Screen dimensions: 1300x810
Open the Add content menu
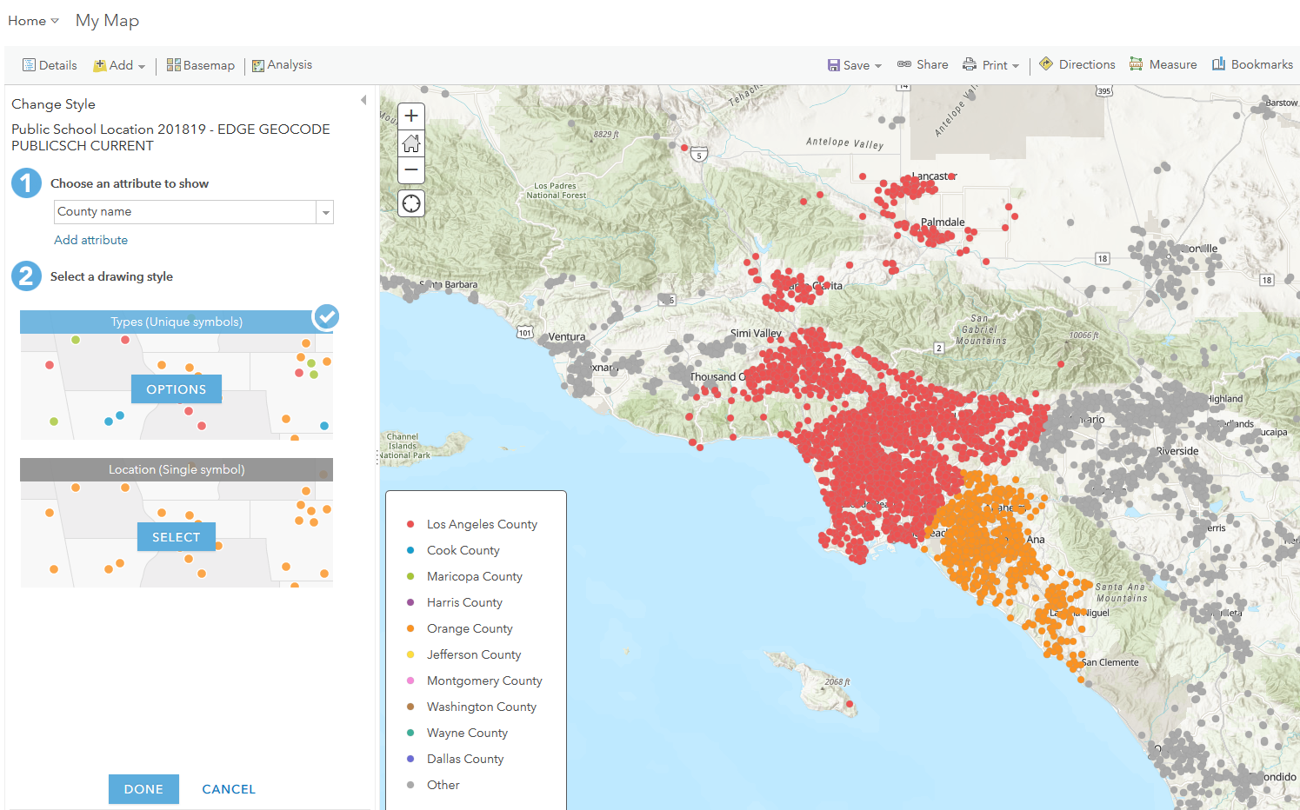[118, 64]
